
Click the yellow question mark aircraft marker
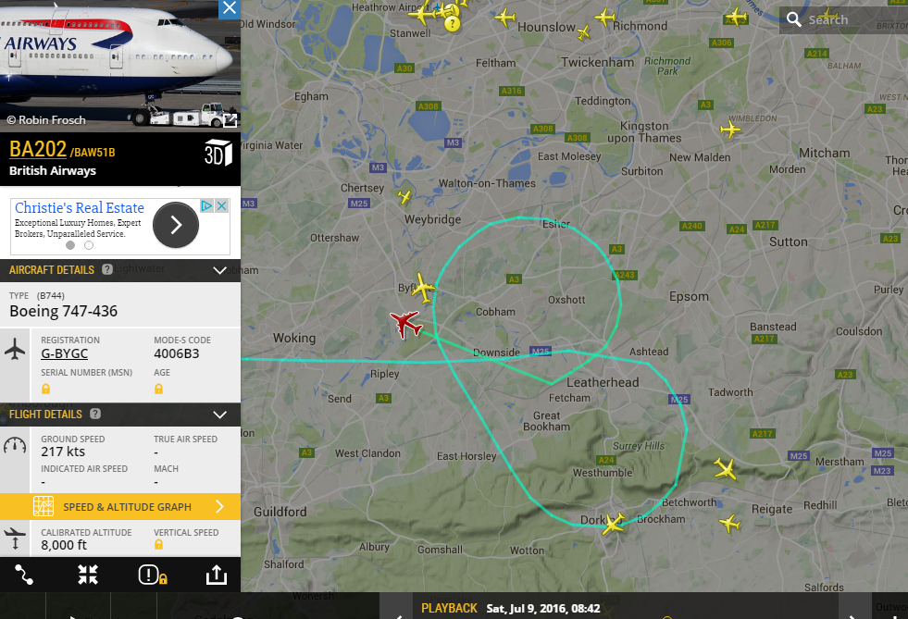tap(452, 24)
